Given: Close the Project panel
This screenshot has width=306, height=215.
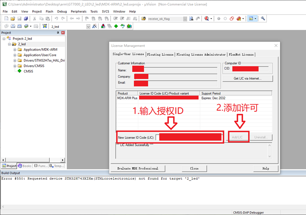Looking at the screenshot, I should tap(63, 33).
